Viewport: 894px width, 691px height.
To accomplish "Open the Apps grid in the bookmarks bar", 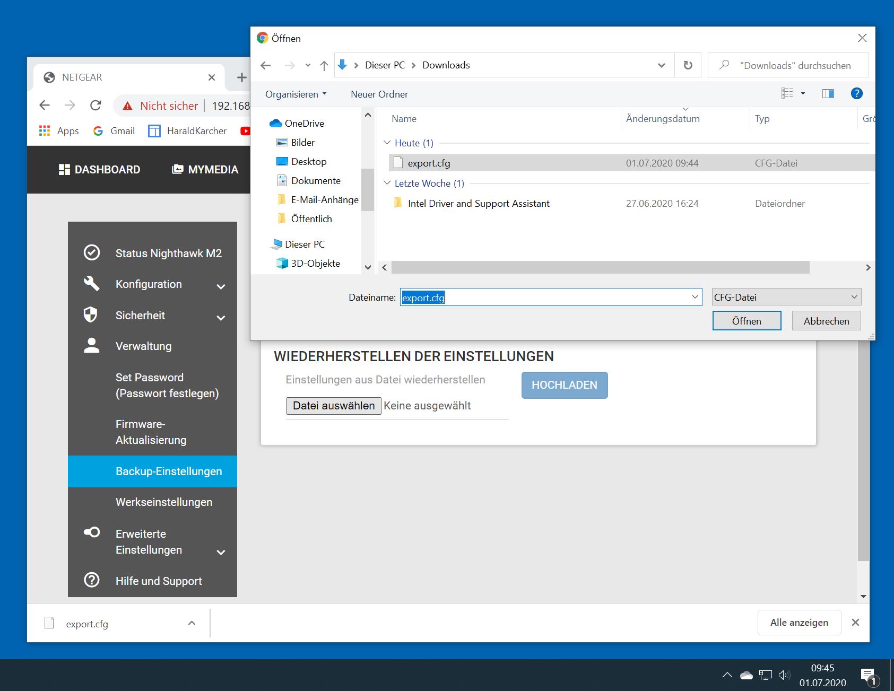I will click(x=59, y=131).
